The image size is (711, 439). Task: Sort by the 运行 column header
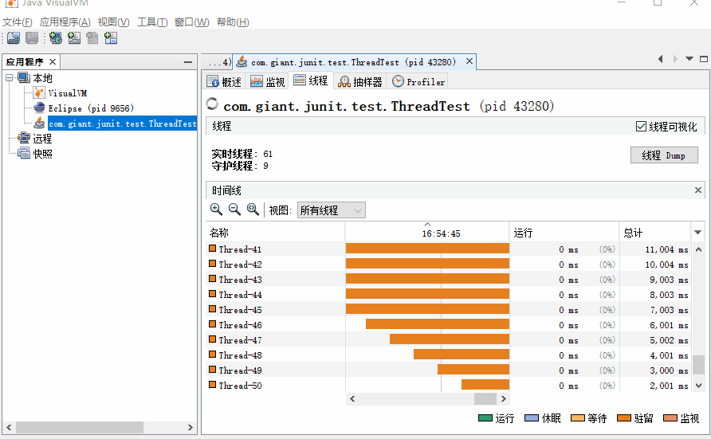(x=564, y=233)
